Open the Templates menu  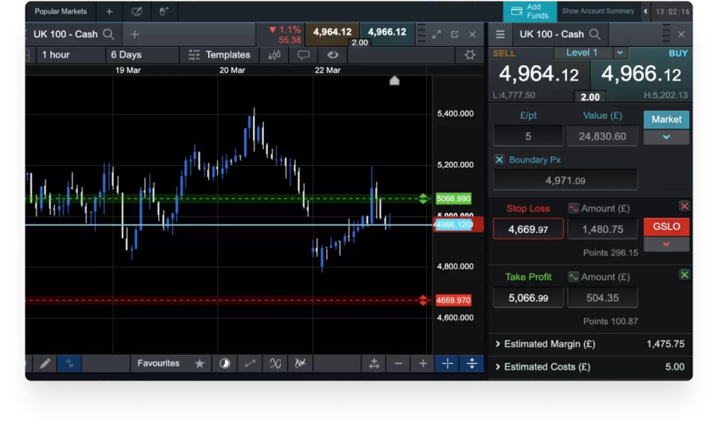click(x=219, y=55)
